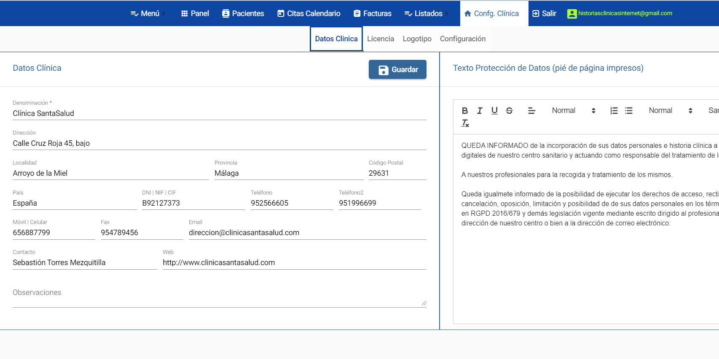Image resolution: width=719 pixels, height=359 pixels.
Task: Click in the data protection text editor body
Action: tap(586, 229)
